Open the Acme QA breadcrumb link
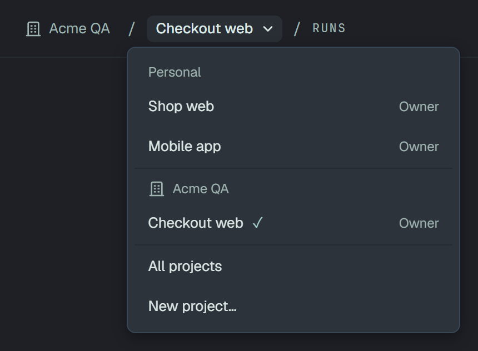The width and height of the screenshot is (478, 351). (x=79, y=29)
